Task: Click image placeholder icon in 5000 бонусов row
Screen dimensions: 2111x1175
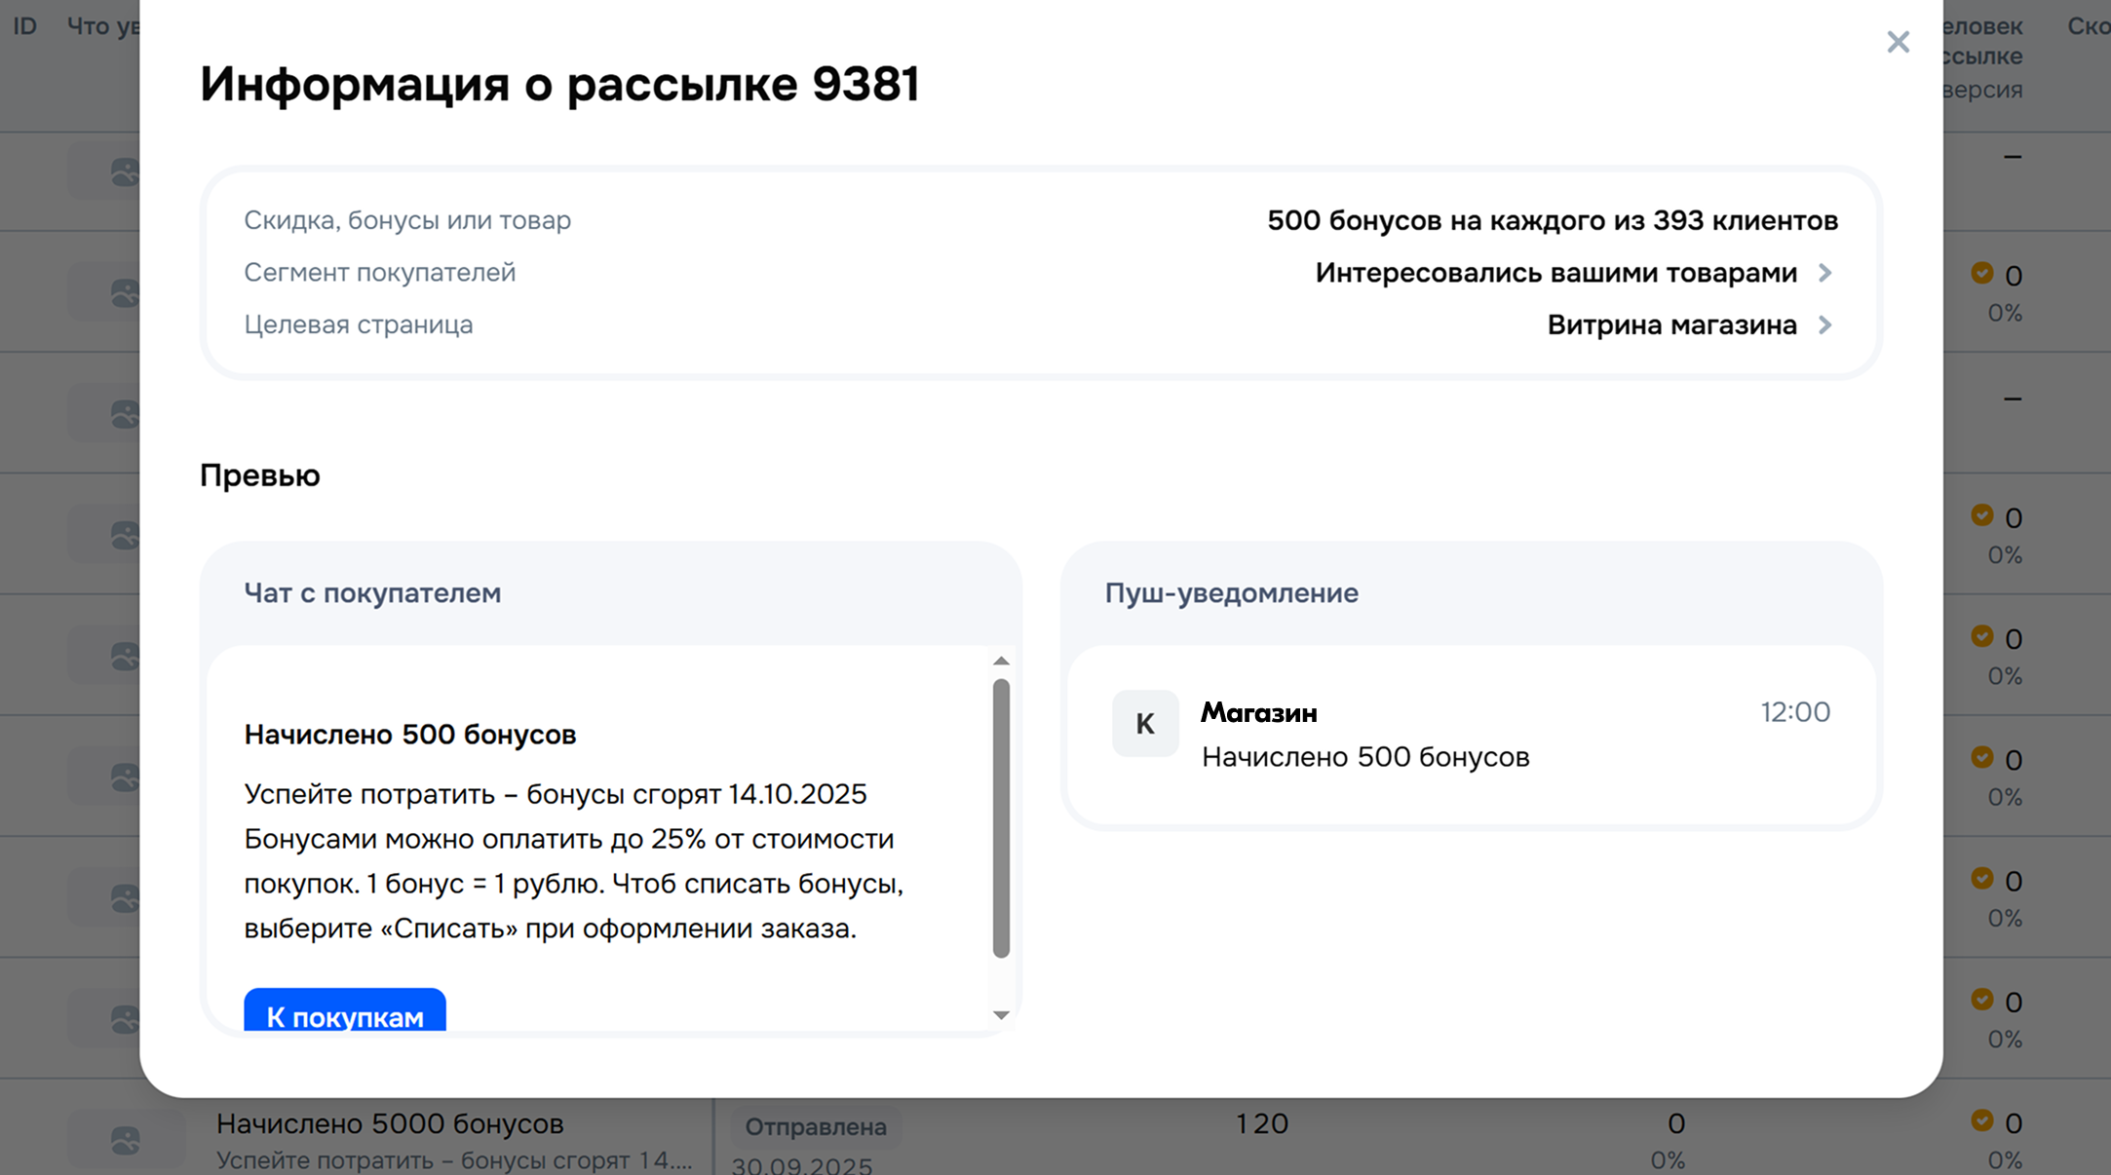Action: [x=125, y=1140]
